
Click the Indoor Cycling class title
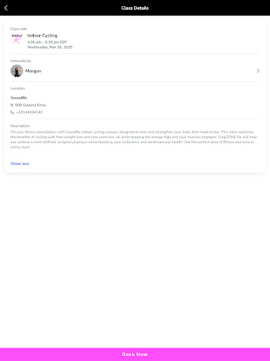[x=42, y=36]
